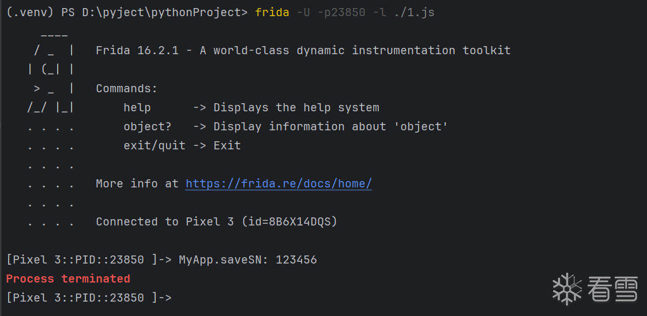Click the MyApp.saveSN: 123456 output

247,260
